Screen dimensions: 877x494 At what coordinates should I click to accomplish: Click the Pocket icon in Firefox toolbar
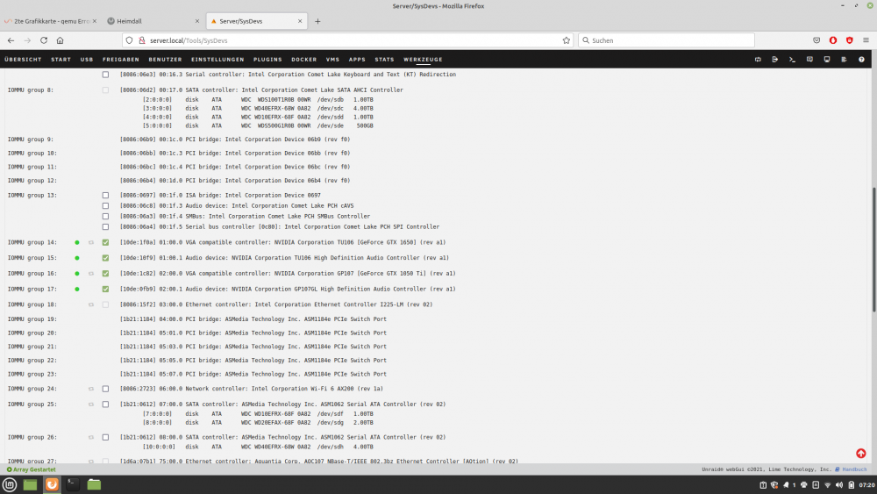coord(816,40)
